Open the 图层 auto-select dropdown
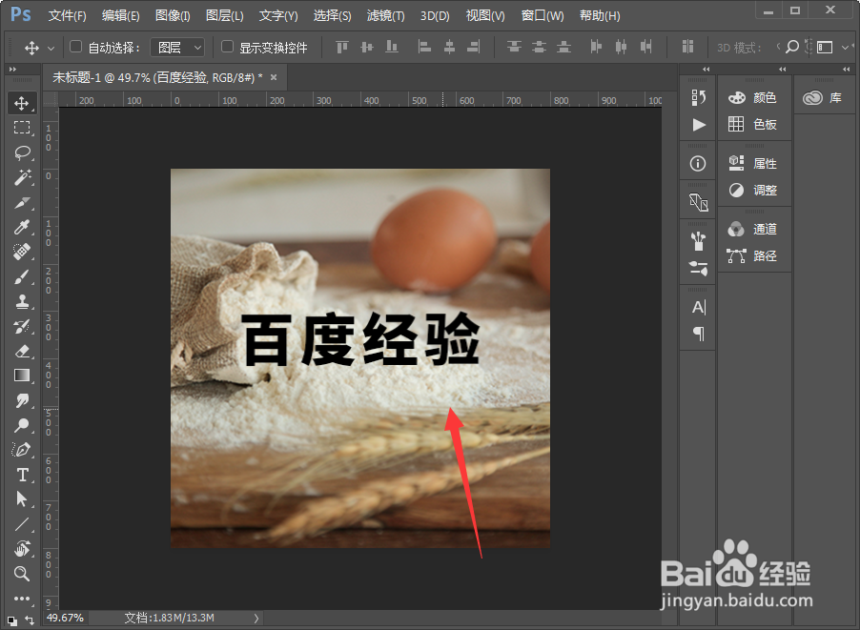The height and width of the screenshot is (630, 860). click(177, 48)
